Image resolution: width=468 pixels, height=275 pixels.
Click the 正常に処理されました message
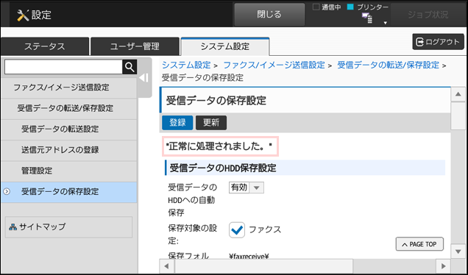pyautogui.click(x=220, y=146)
